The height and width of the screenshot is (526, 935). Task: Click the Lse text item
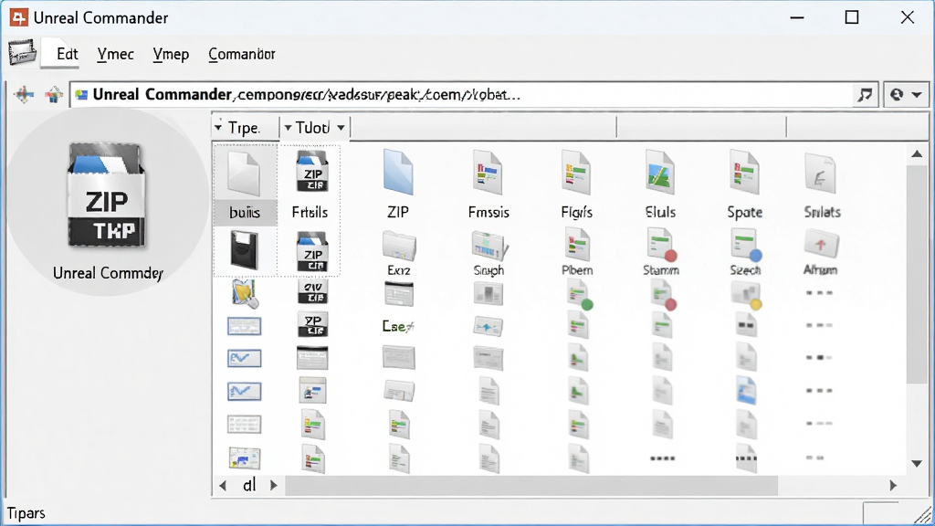point(398,326)
